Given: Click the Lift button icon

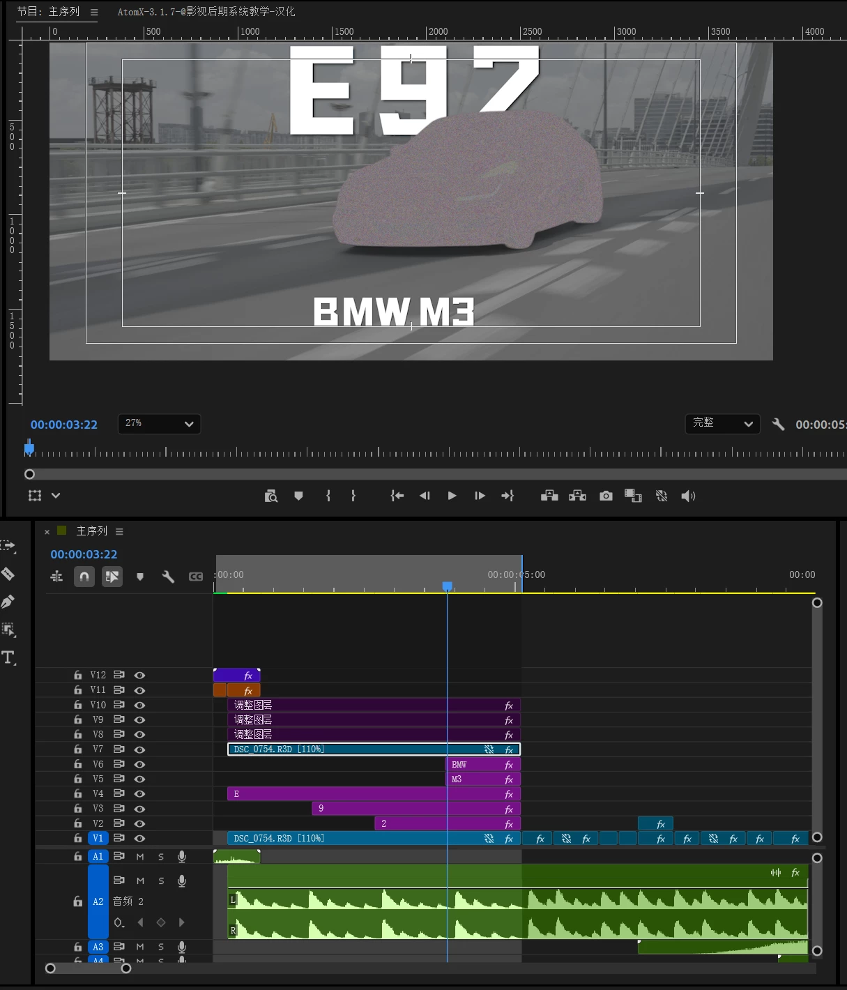Looking at the screenshot, I should point(549,496).
